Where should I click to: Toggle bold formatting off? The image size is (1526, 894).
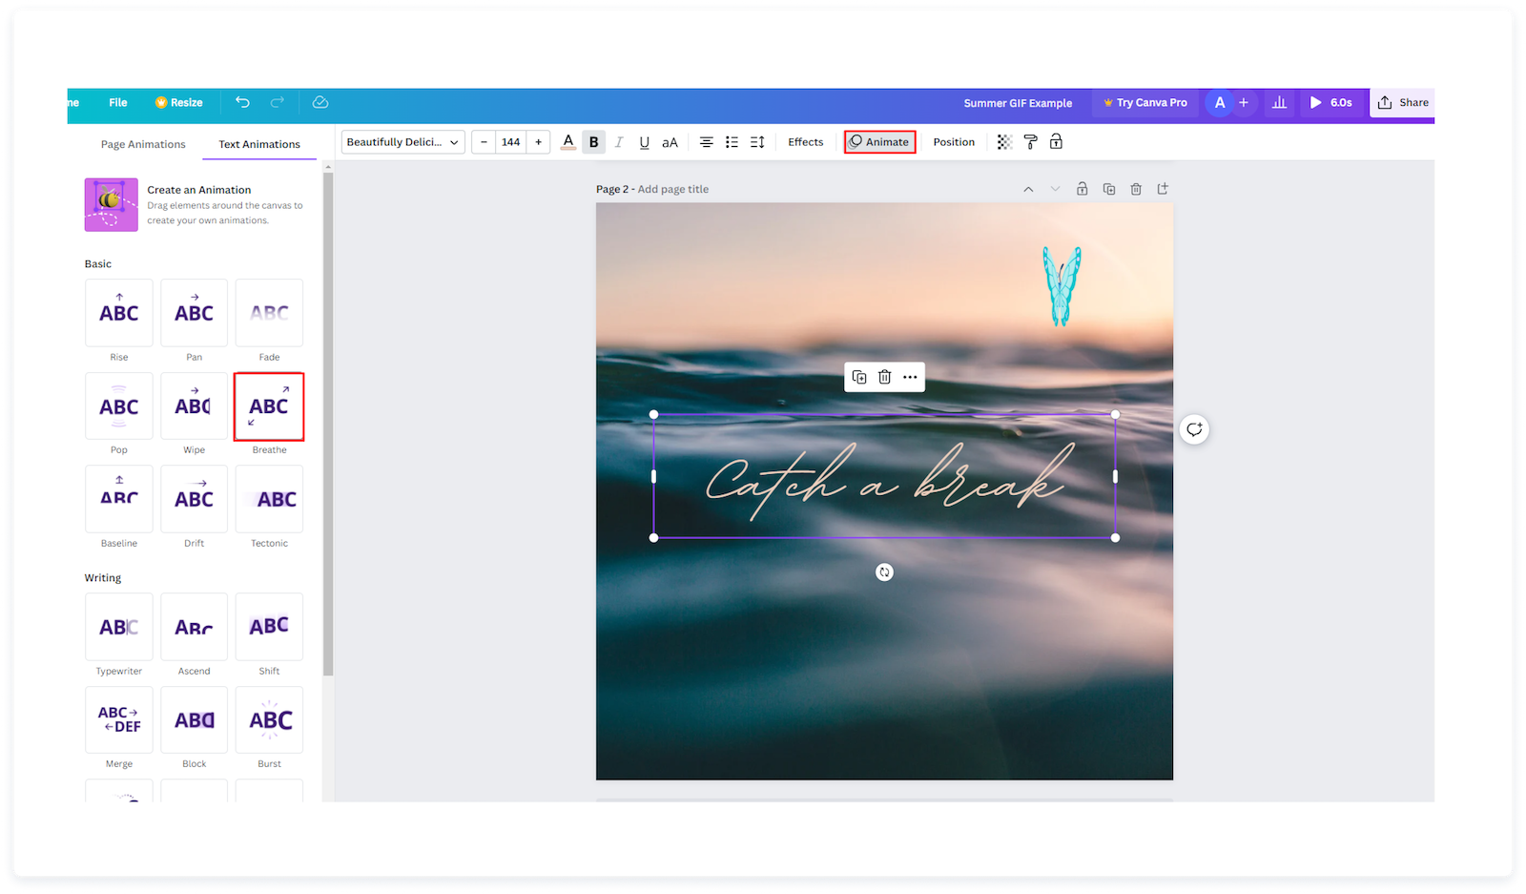[593, 141]
